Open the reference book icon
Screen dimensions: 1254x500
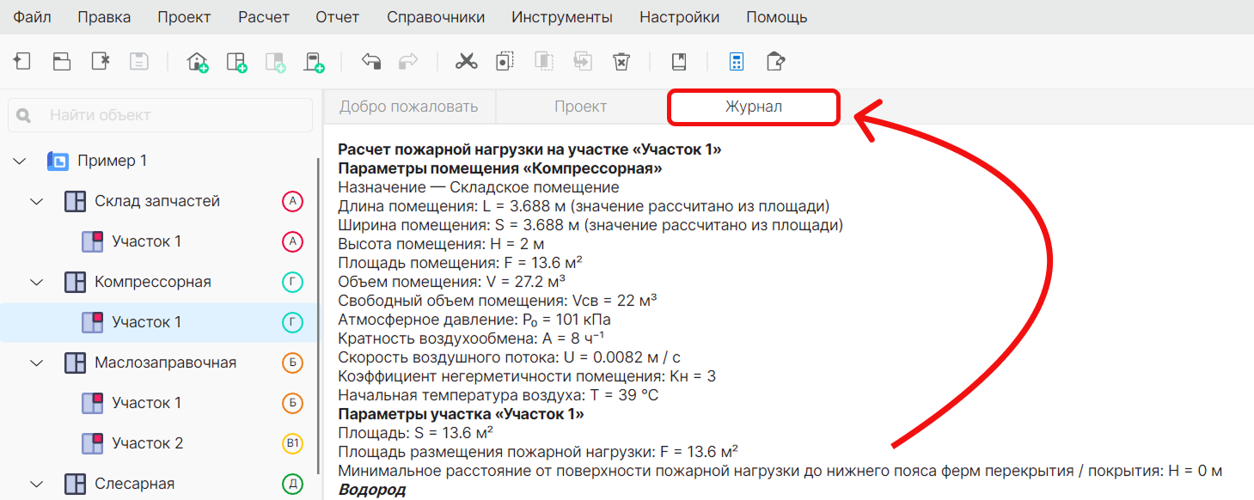tap(679, 61)
